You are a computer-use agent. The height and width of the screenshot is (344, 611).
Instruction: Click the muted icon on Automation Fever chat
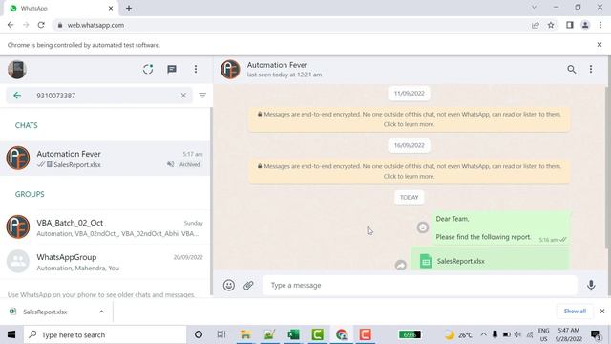pos(170,164)
